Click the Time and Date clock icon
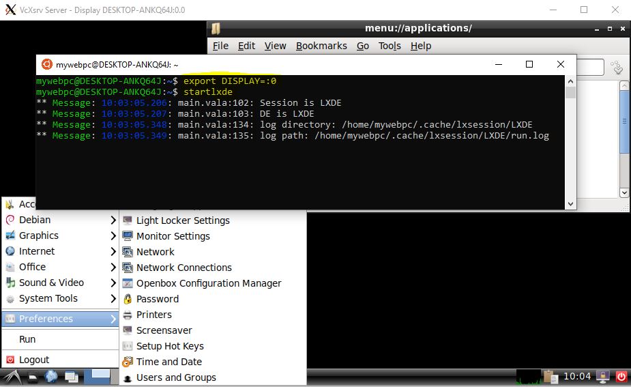 128,362
